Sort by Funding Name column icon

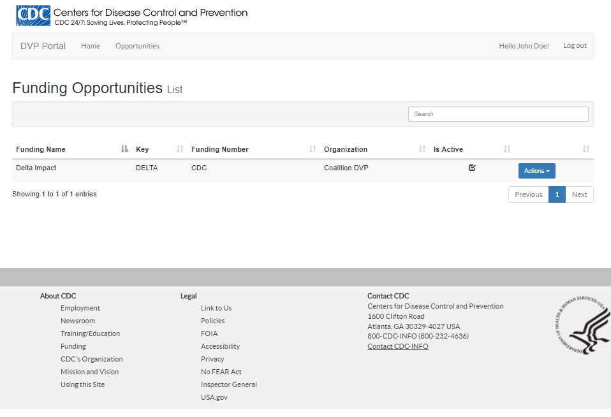coord(124,149)
